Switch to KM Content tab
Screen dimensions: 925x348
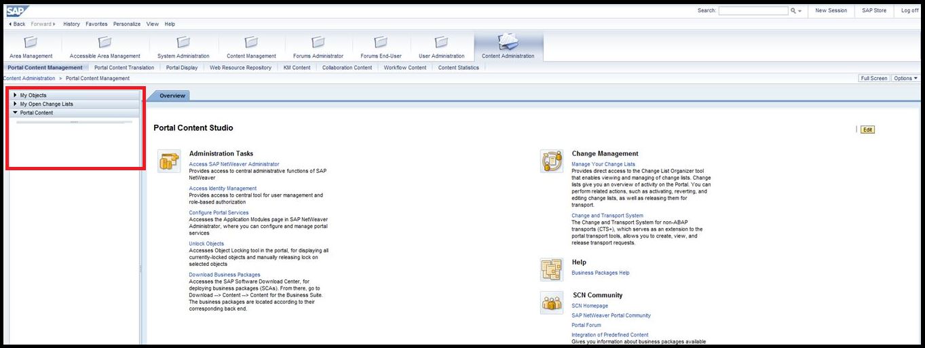point(297,67)
